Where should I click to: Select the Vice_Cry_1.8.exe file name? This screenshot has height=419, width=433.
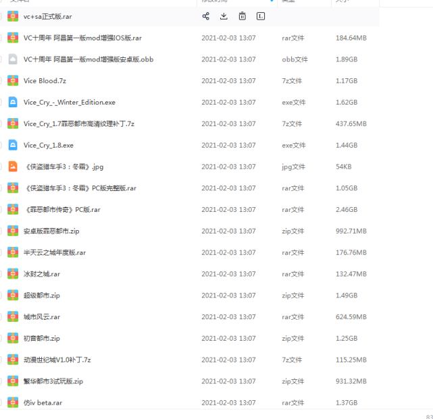[49, 145]
